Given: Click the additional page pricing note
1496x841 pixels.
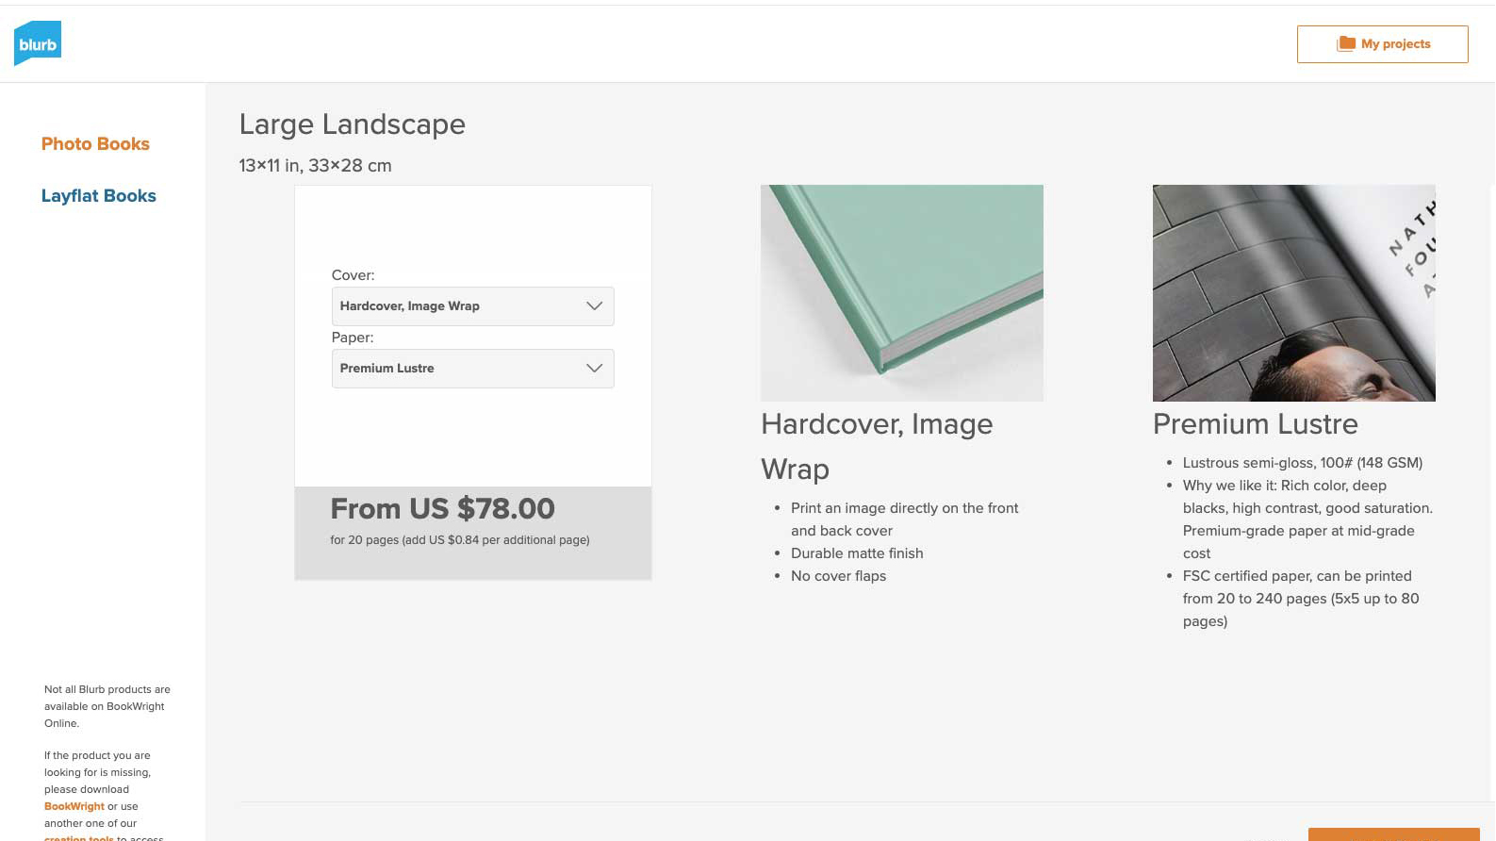Looking at the screenshot, I should [459, 540].
